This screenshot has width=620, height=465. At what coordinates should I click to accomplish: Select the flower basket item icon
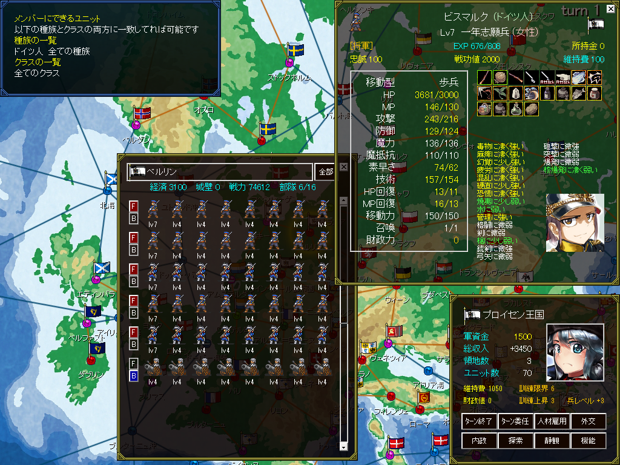click(x=484, y=109)
